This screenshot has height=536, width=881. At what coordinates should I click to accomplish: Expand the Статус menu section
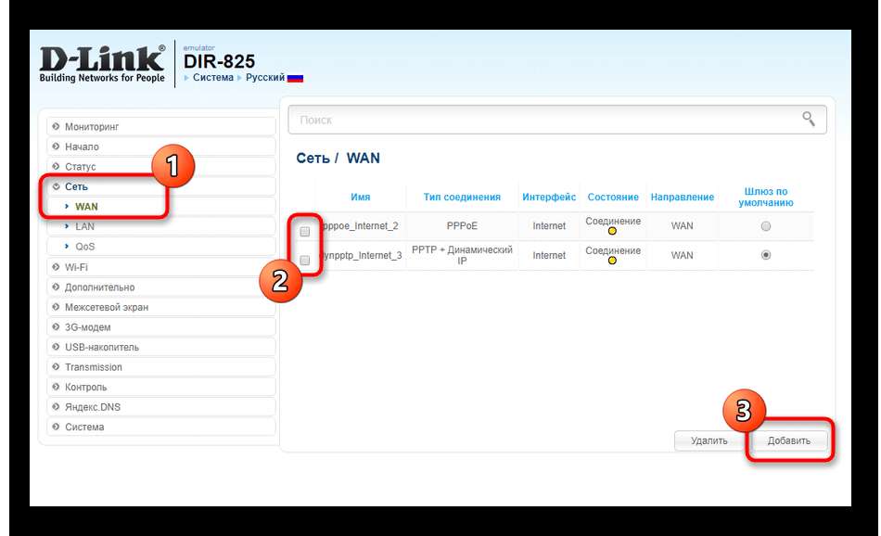[x=161, y=167]
